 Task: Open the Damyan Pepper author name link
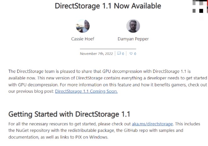tap(133, 39)
